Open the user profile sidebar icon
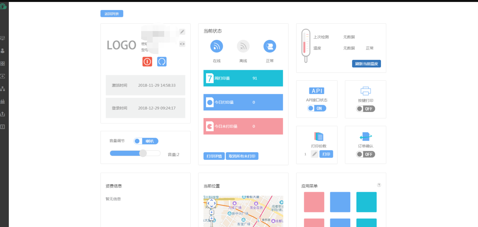This screenshot has height=227, width=478. click(3, 51)
